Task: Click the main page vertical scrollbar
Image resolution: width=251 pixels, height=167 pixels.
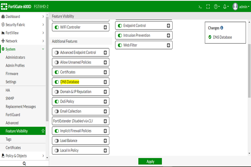Action: coord(249,78)
